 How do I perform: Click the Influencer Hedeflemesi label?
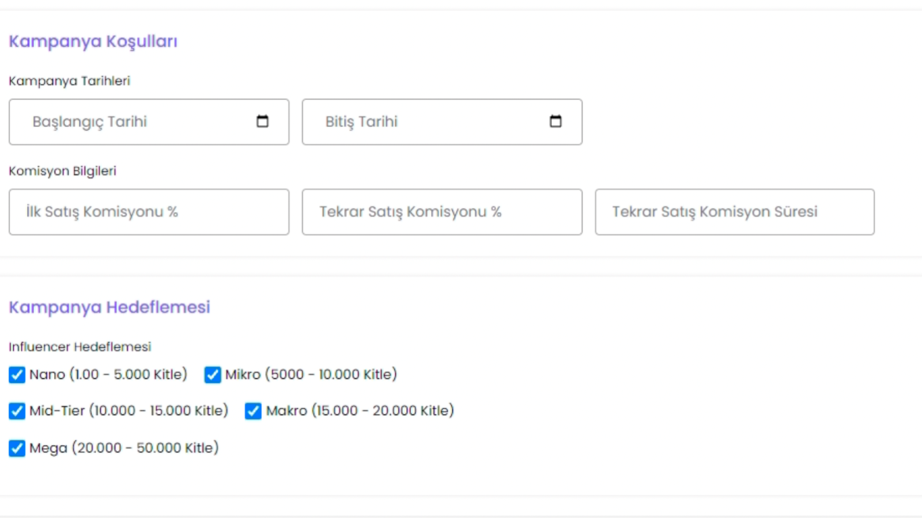point(80,347)
